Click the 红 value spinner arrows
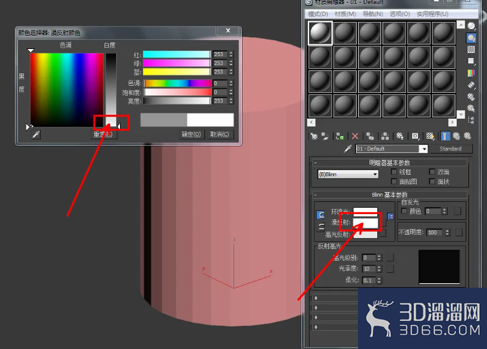Image resolution: width=487 pixels, height=349 pixels. (231, 54)
